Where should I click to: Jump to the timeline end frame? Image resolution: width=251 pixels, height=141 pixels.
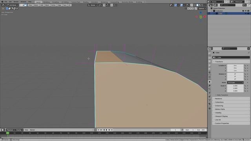112,130
